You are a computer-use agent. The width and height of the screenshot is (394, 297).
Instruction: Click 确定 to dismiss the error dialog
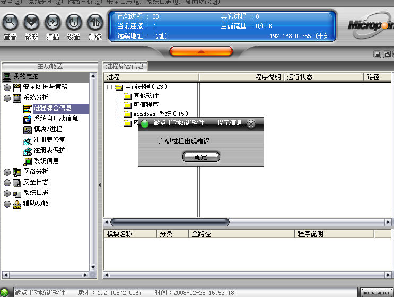pos(201,157)
